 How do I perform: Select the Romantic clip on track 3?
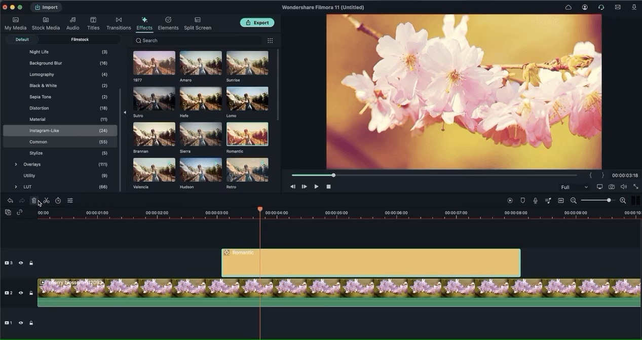pos(371,263)
